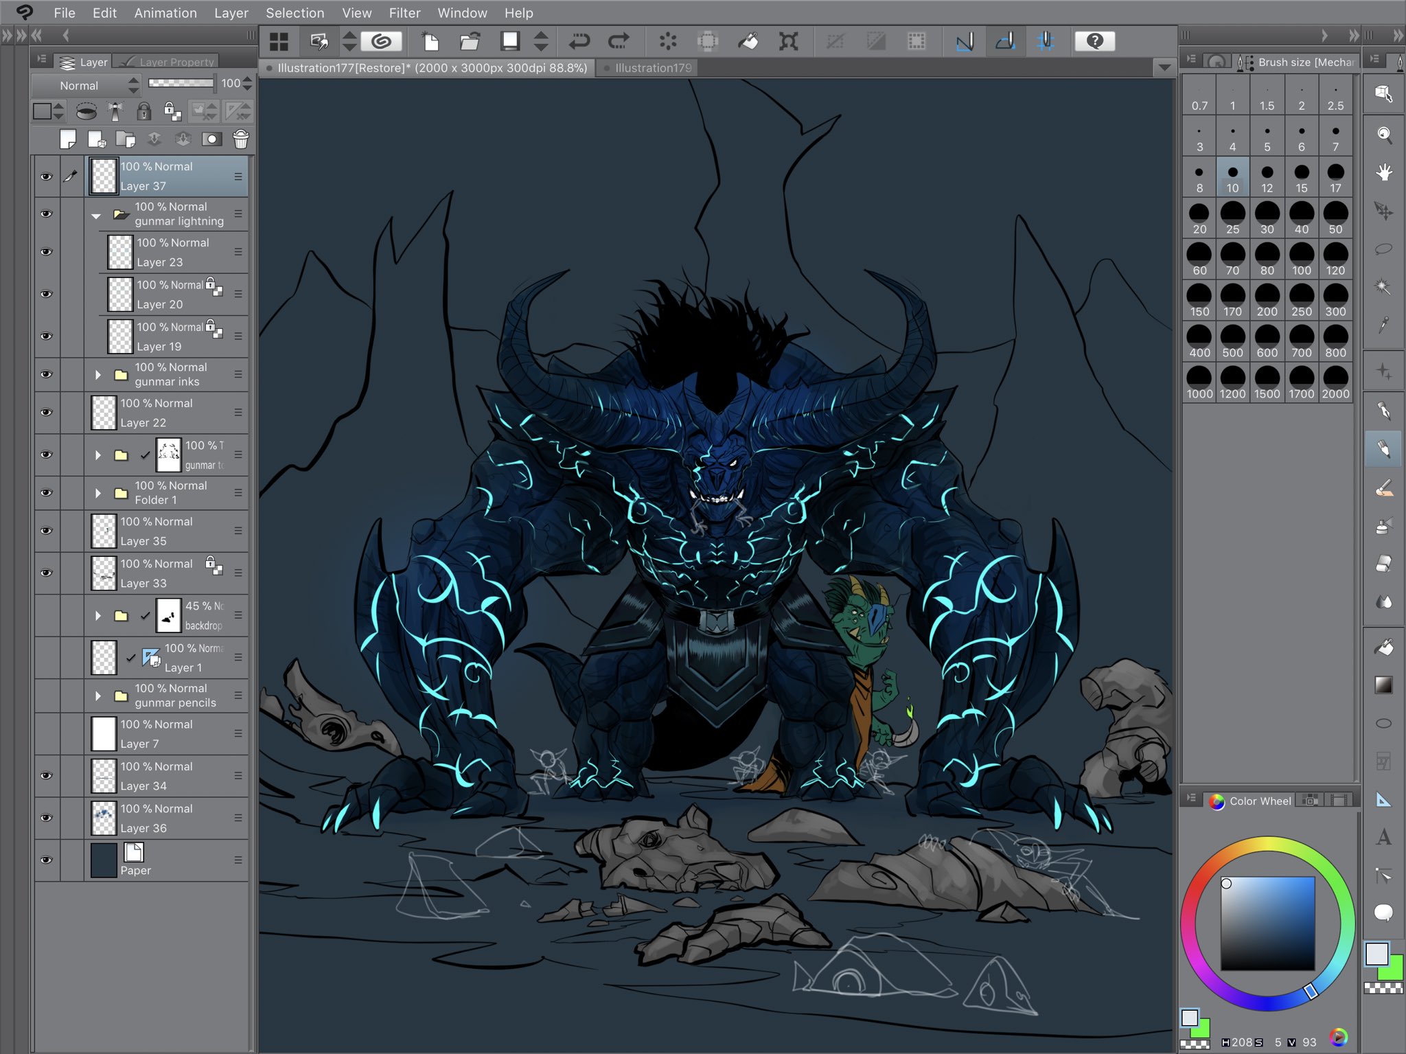Click the layer opacity 100 stepper
Screen dimensions: 1406x1054
(x=247, y=84)
